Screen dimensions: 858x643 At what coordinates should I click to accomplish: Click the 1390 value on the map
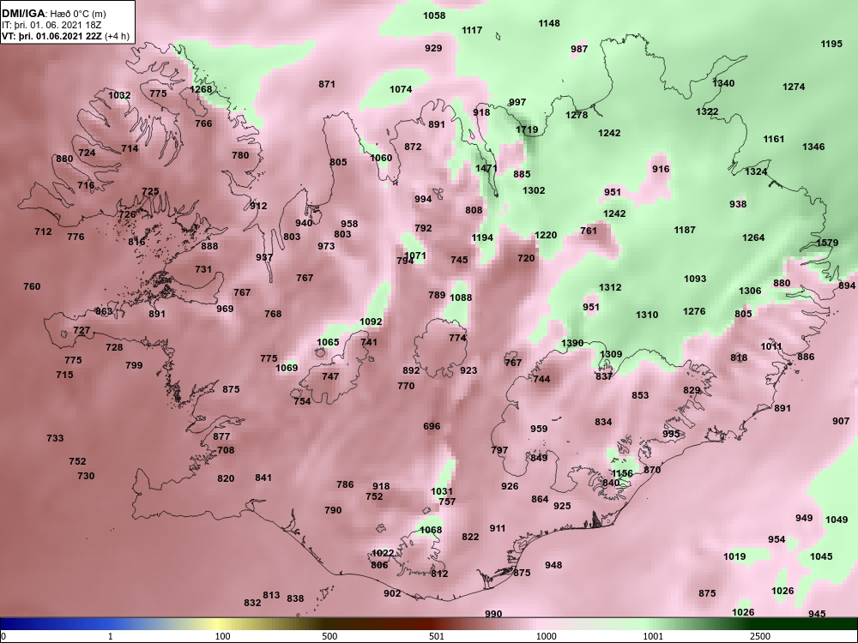point(572,344)
